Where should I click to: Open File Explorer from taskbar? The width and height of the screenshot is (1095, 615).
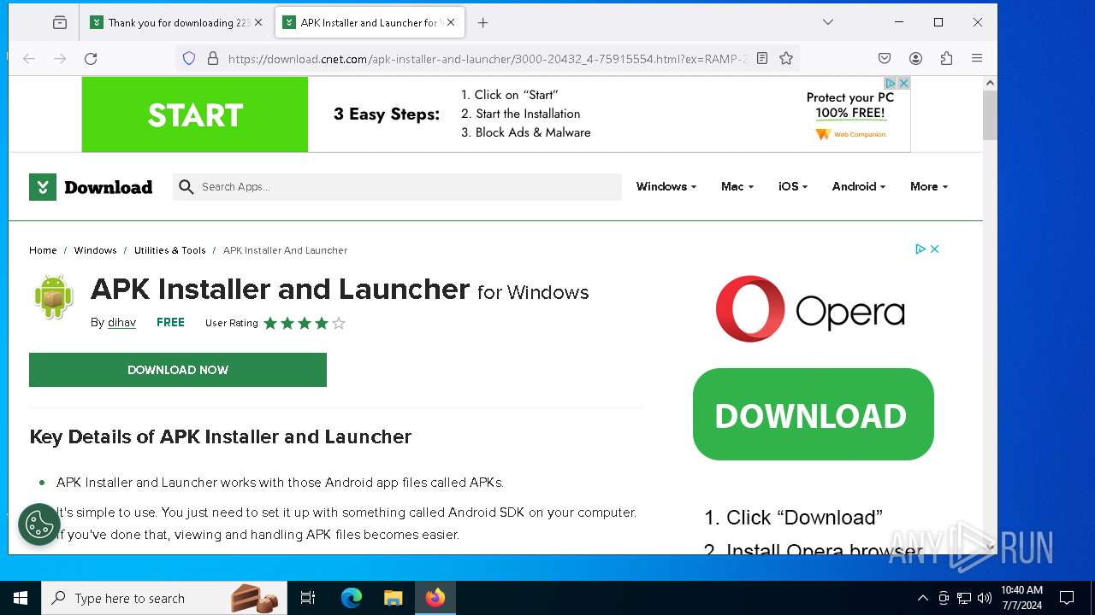(x=393, y=598)
